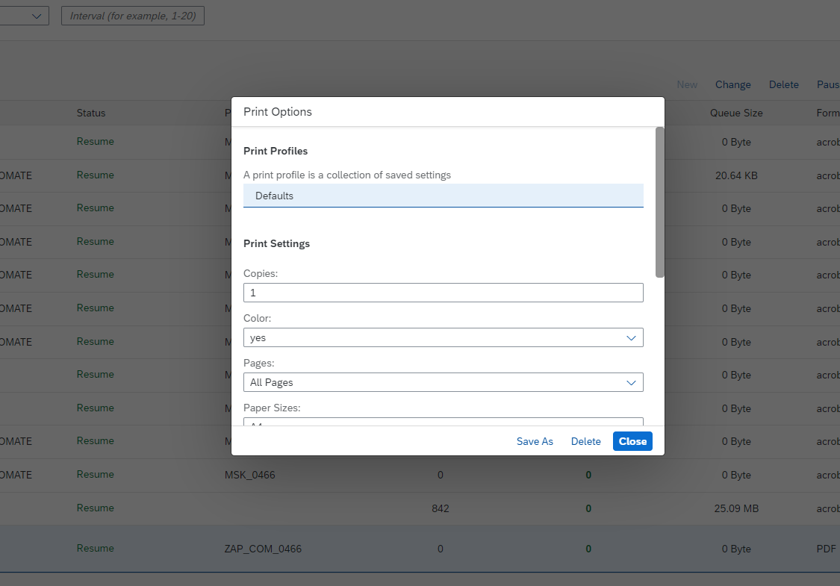Viewport: 840px width, 586px height.
Task: Click the Status column header
Action: [x=91, y=113]
